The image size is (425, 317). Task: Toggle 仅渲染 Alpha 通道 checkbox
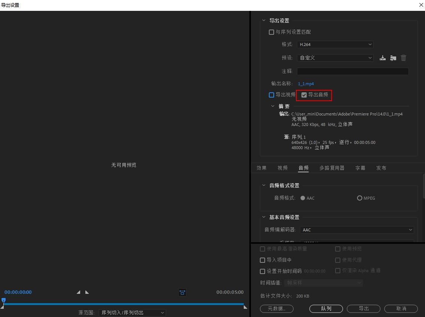(338, 271)
